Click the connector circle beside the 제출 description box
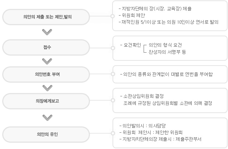Screen dimensions: 228x149 [x=113, y=16]
